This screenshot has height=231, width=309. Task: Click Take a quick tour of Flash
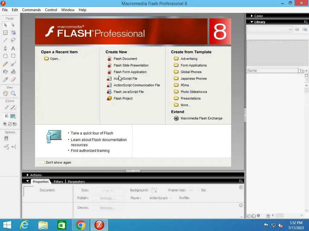point(92,133)
